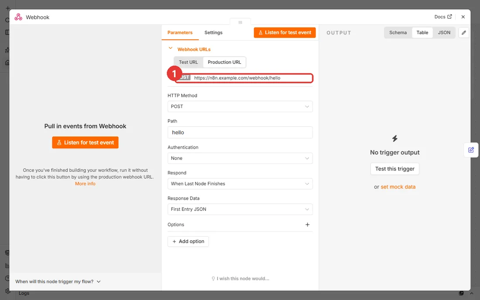This screenshot has height=300, width=480.
Task: Click Listen for test event in left panel
Action: (x=85, y=143)
